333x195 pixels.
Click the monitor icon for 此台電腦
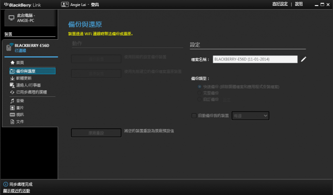click(11, 18)
